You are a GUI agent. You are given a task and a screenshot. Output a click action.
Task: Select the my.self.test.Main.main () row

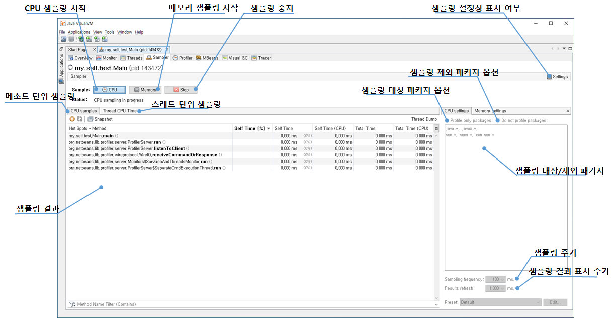[250, 136]
